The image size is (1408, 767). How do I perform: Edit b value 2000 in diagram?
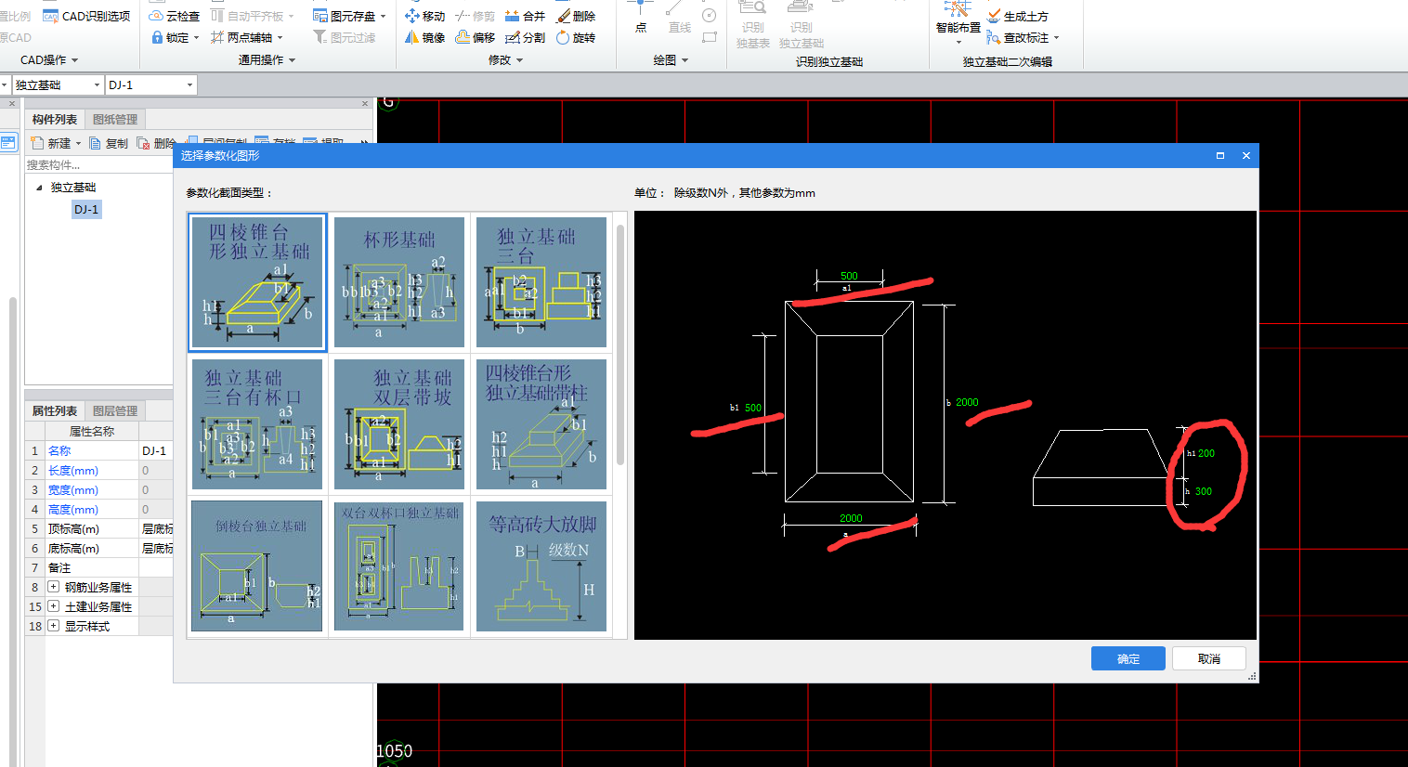tap(967, 402)
